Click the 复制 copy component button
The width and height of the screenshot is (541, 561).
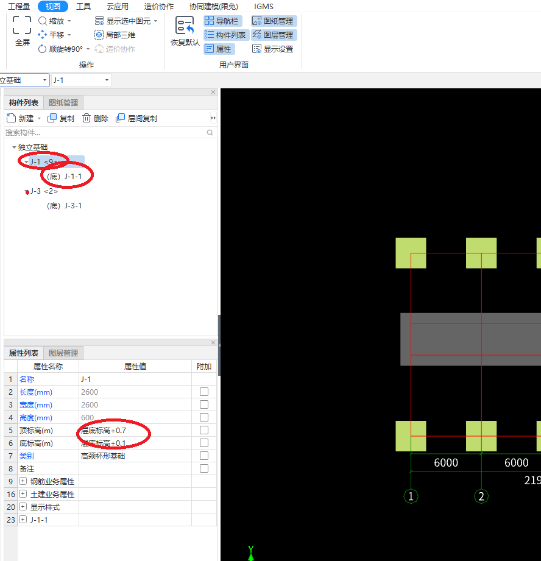60,118
